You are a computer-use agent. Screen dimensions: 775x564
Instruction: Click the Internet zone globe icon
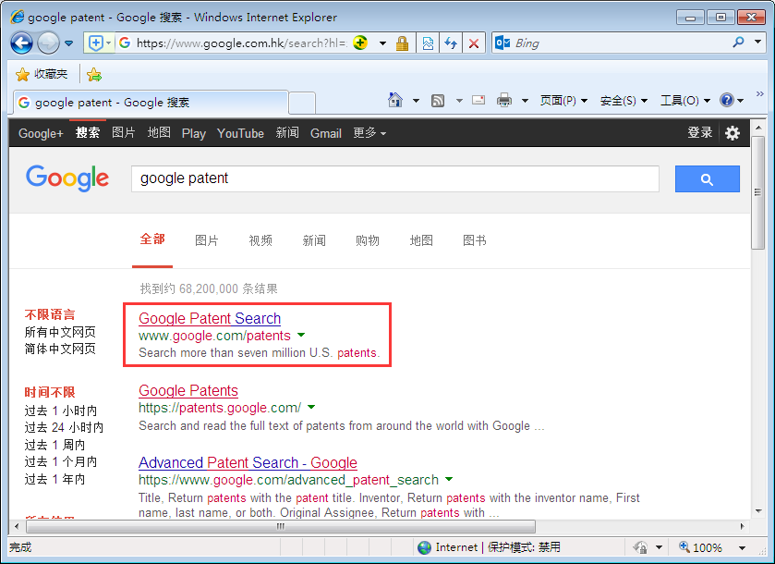pyautogui.click(x=424, y=547)
